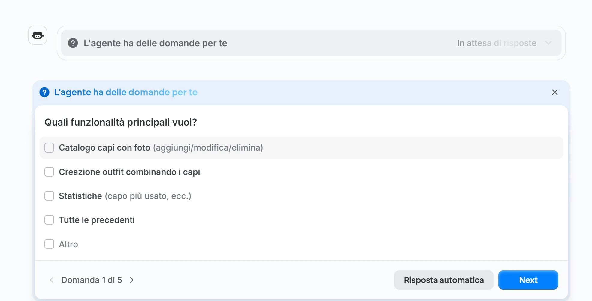The width and height of the screenshot is (592, 301).
Task: Go to the next question arrow
Action: pos(132,280)
